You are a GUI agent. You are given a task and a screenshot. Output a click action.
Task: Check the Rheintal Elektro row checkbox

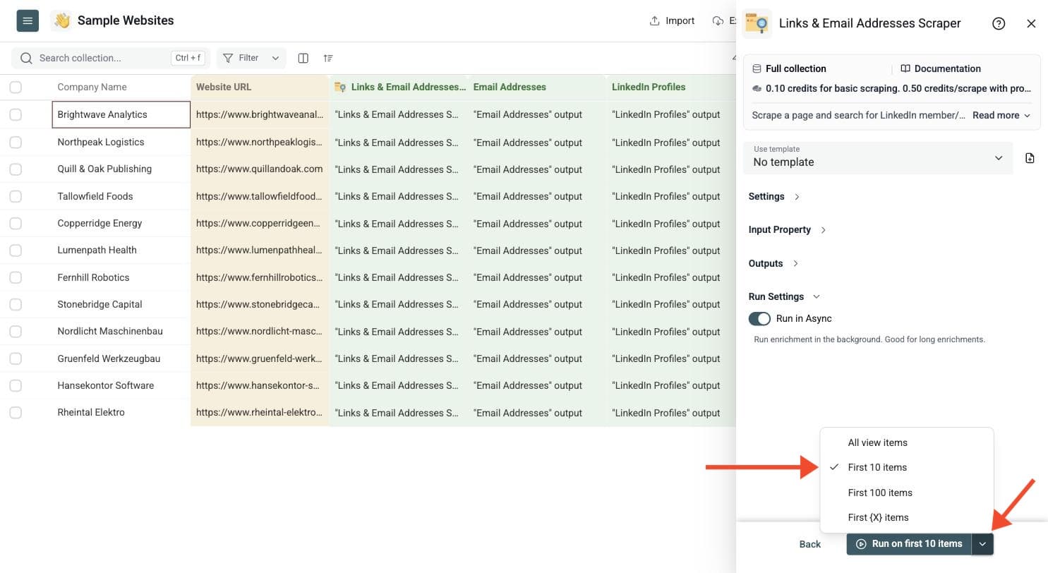[x=16, y=413]
